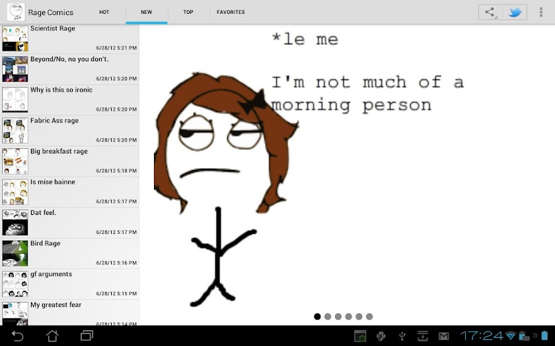Select the 'Big breakfast rage' title
This screenshot has height=346, width=555.
point(59,152)
